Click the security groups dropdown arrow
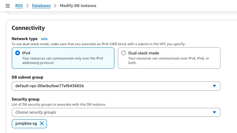This screenshot has height=133, width=237. pyautogui.click(x=214, y=112)
